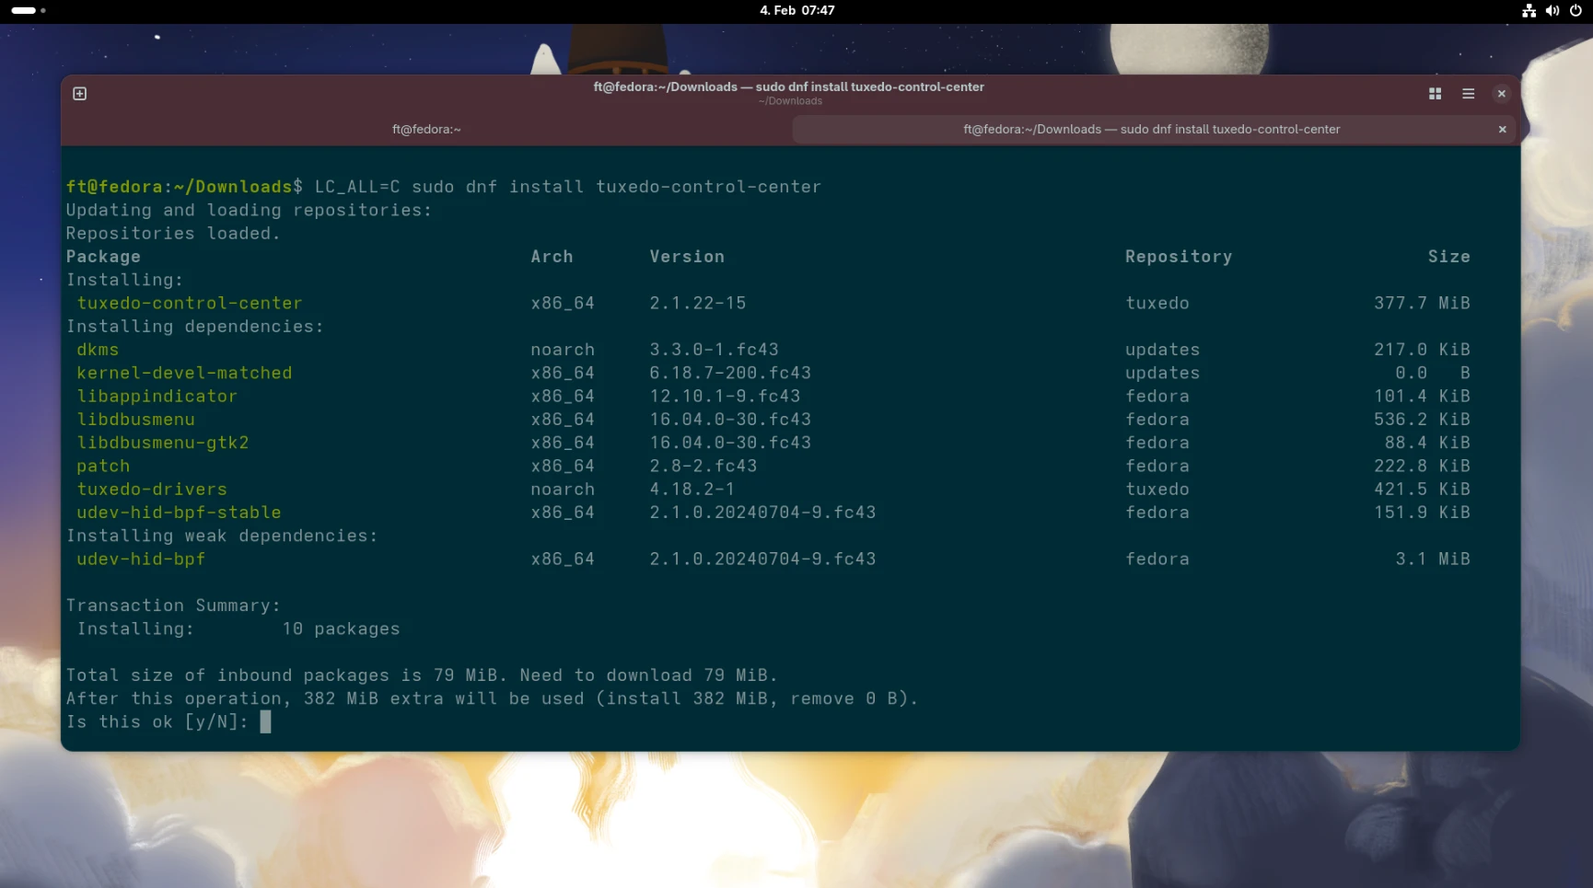Open the clock and calendar menu
This screenshot has height=888, width=1593.
click(x=796, y=10)
